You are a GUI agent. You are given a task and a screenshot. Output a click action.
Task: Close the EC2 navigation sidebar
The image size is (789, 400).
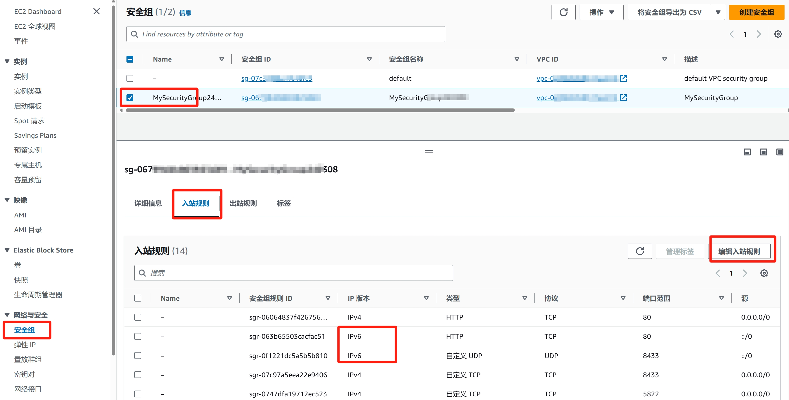[x=97, y=11]
